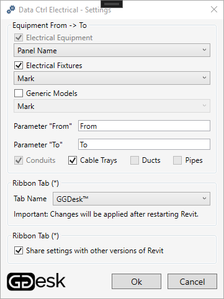Click the gears icon in title bar
Screen dimensions: 224x299
pos(11,9)
